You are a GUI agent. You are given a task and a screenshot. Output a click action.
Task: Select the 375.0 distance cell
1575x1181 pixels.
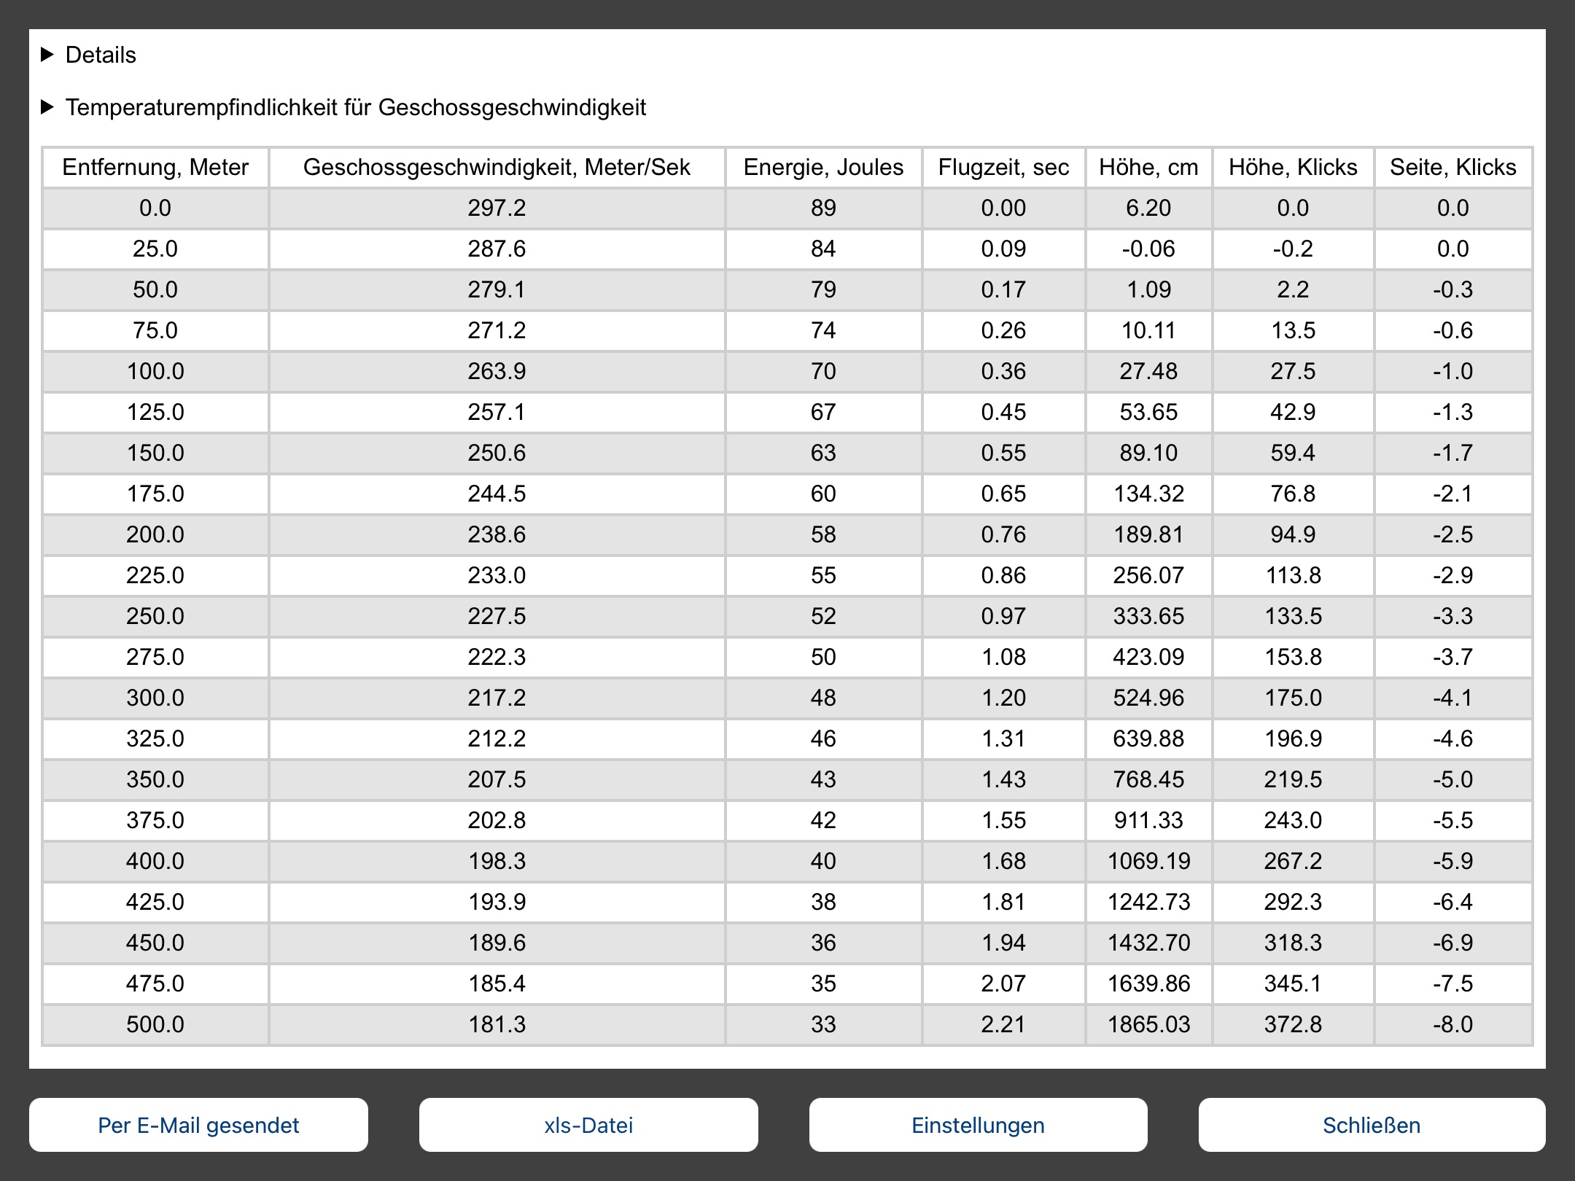155,820
